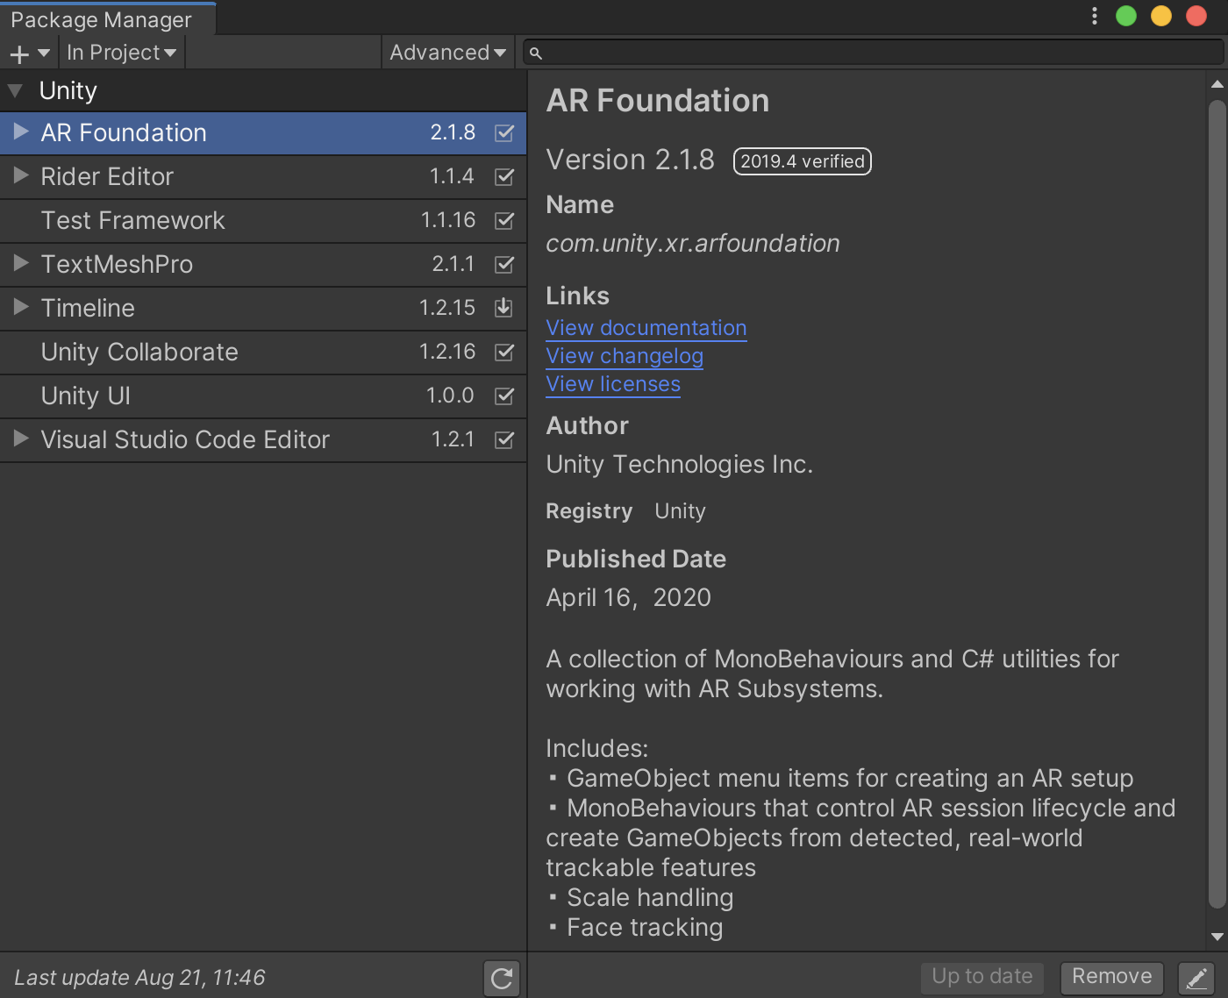Click the Remove button

point(1112,977)
